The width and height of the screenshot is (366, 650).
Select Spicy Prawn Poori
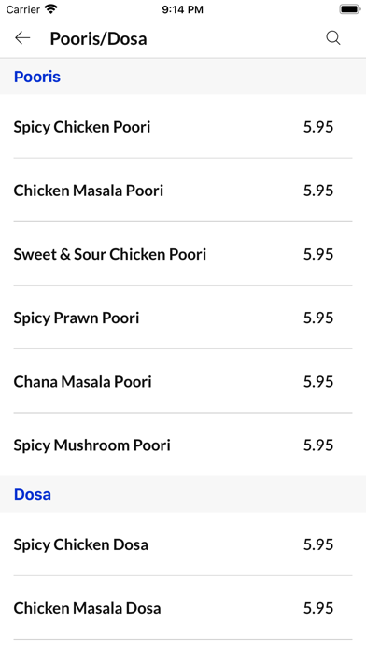pos(183,318)
